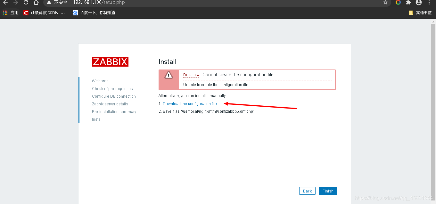This screenshot has width=436, height=204.
Task: Open the colorful circle extension icon
Action: pyautogui.click(x=398, y=3)
